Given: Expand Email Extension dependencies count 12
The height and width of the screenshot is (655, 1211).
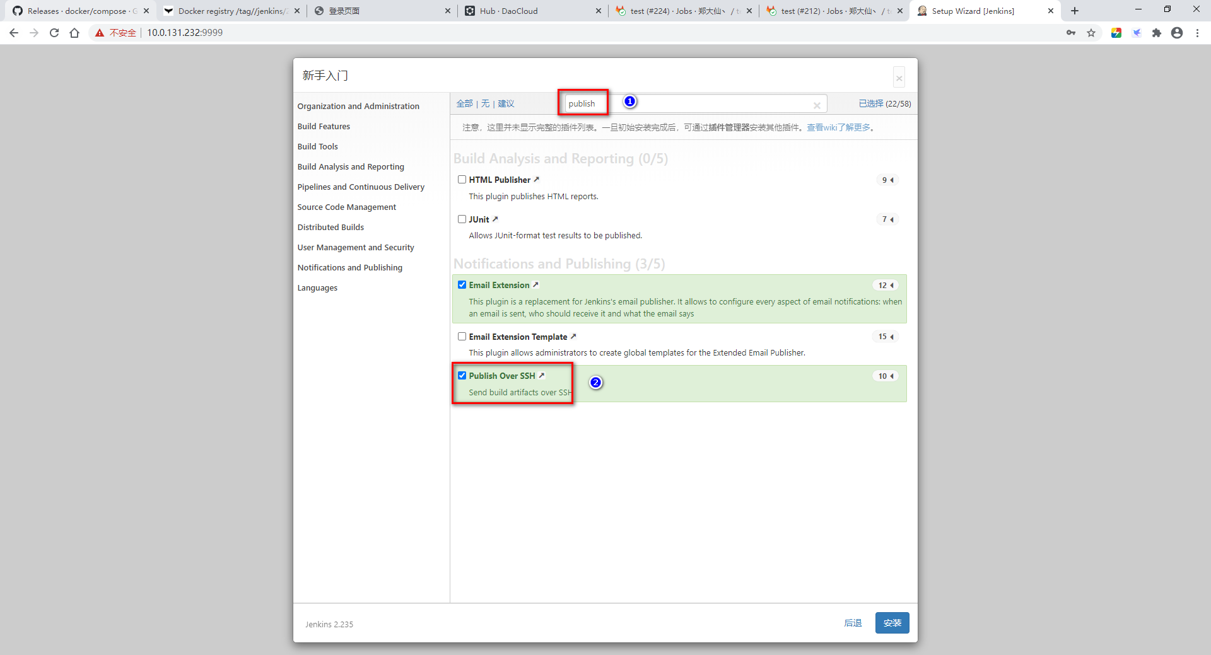Looking at the screenshot, I should pyautogui.click(x=886, y=286).
